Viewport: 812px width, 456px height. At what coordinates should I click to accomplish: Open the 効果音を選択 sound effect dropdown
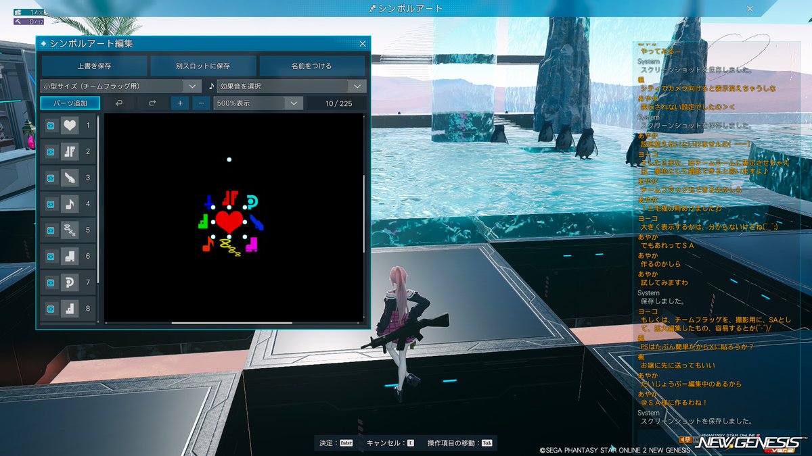click(x=292, y=86)
